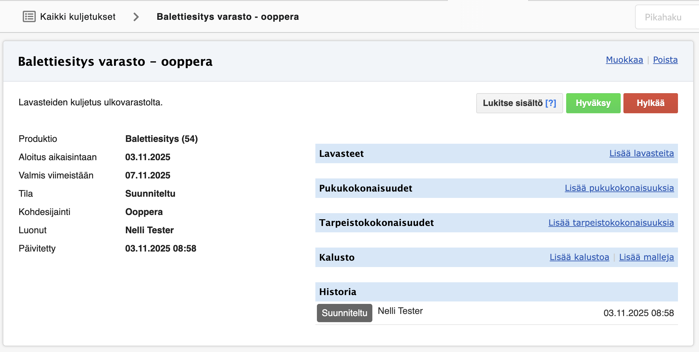699x352 pixels.
Task: Click the list icon beside Kaikki kuljetukset
Action: coord(29,16)
